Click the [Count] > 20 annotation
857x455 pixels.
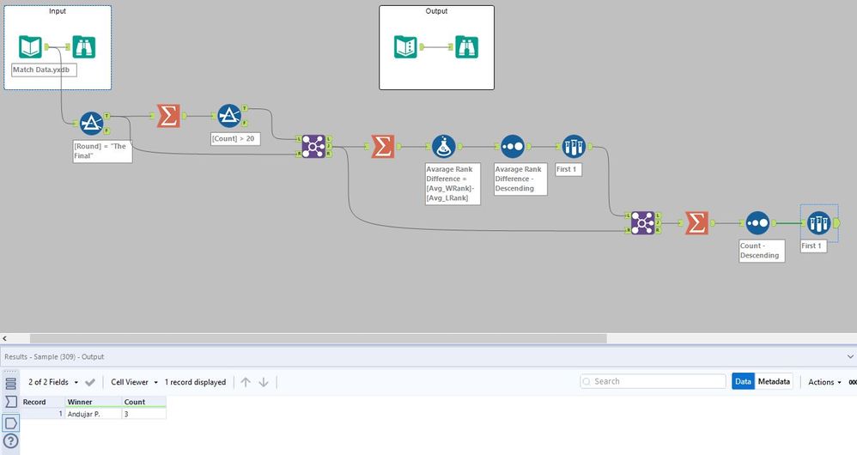235,139
